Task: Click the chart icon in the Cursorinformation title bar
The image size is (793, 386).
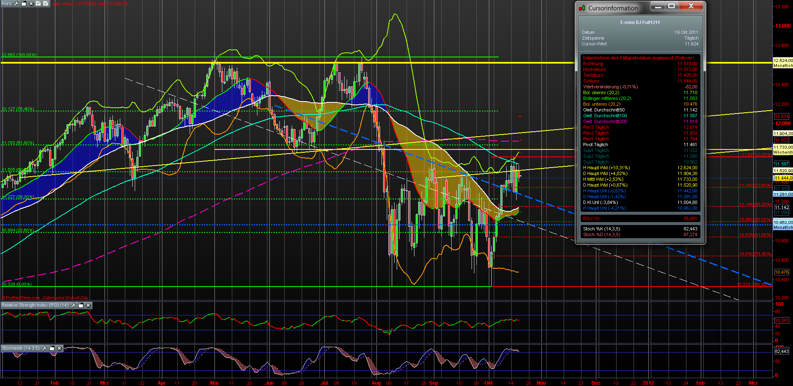Action: click(x=583, y=7)
